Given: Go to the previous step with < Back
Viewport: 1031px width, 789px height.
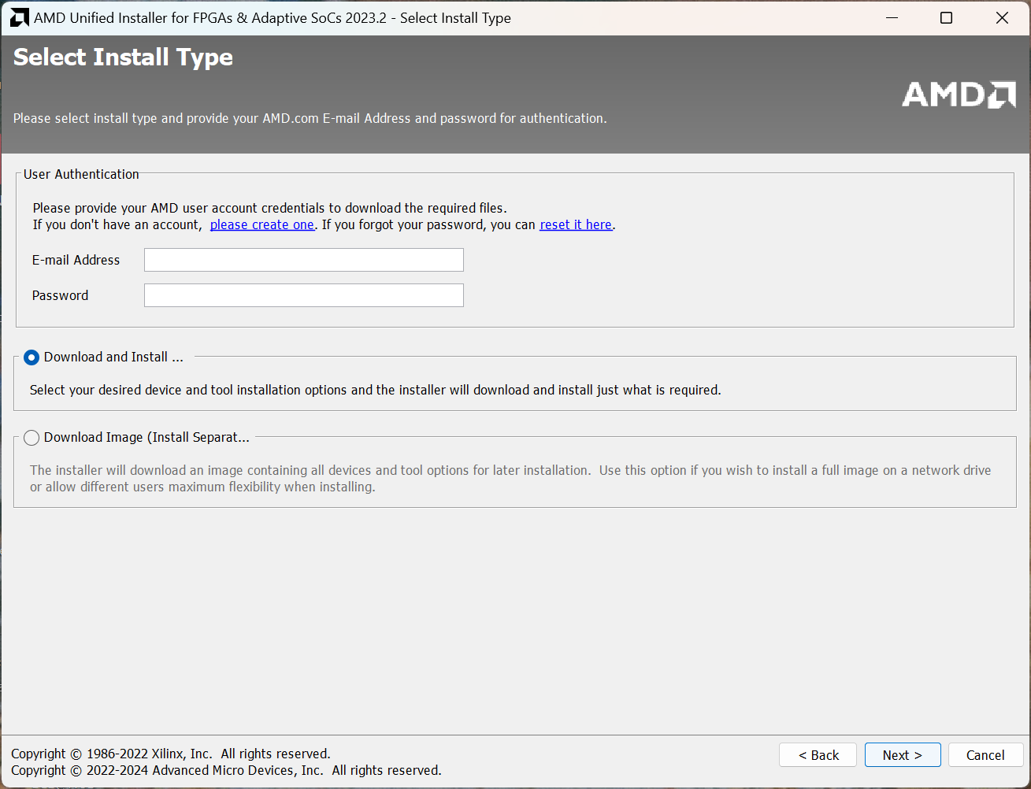Looking at the screenshot, I should [x=818, y=755].
